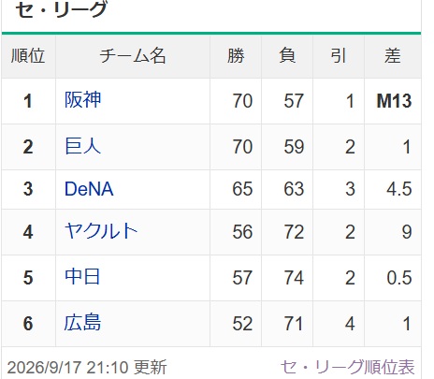Open the DeNA team link
This screenshot has height=379, width=434.
pos(89,189)
